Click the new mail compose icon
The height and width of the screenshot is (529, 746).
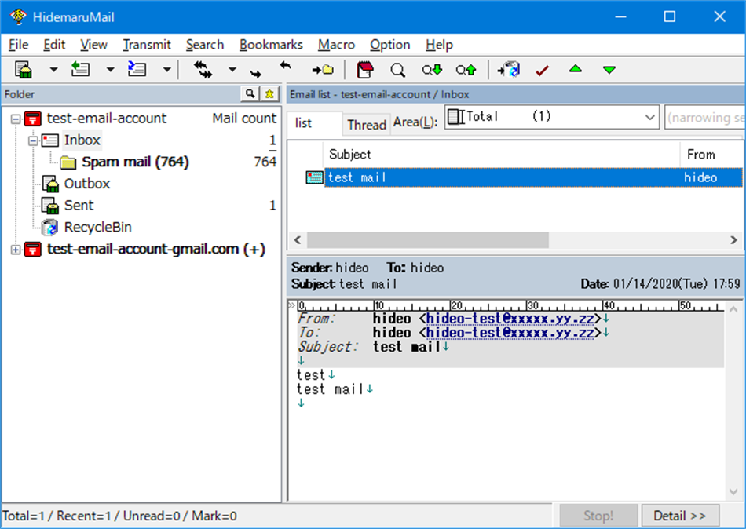24,69
